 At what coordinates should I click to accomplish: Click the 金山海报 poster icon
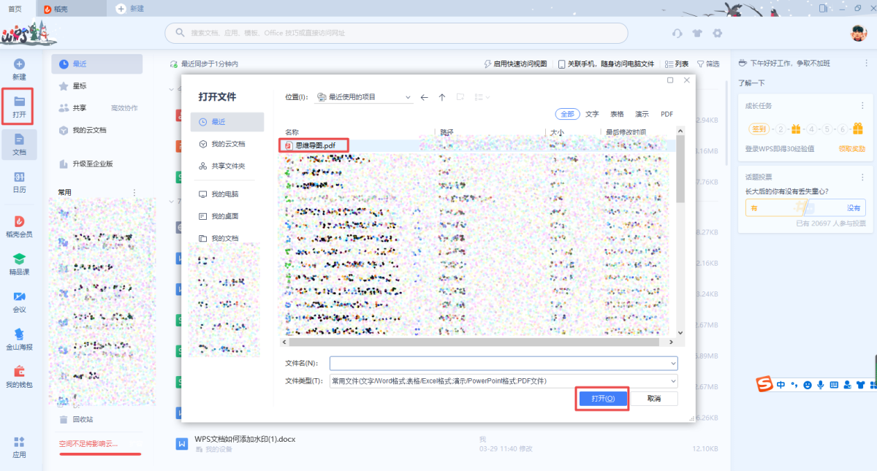[x=20, y=338]
